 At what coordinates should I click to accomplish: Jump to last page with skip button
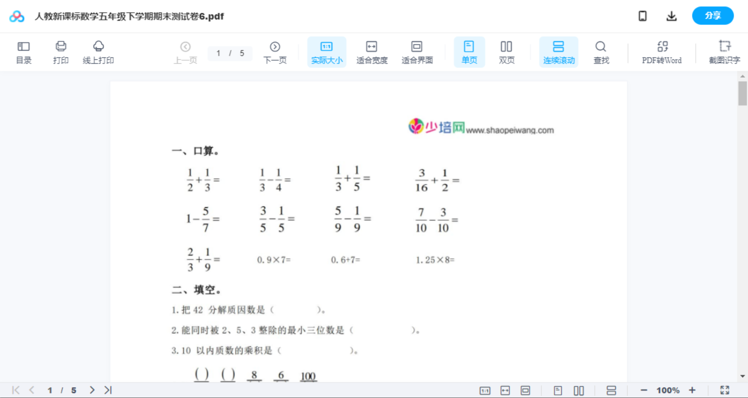pos(107,389)
